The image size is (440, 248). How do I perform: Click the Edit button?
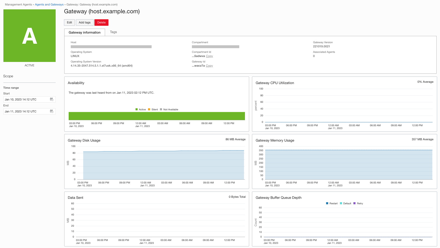(69, 22)
